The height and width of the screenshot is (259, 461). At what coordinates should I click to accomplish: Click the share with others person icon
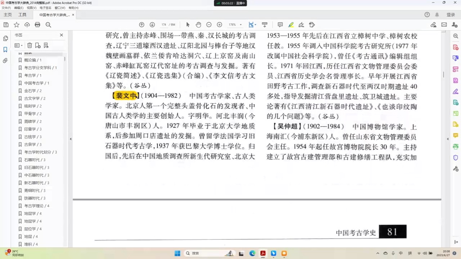[x=455, y=25]
